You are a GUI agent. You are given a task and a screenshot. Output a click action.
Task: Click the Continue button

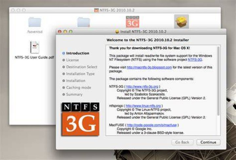[208, 142]
